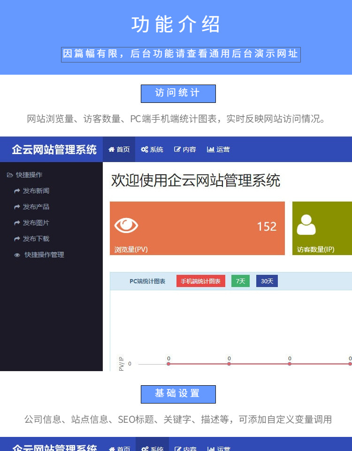352x451 pixels.
Task: Click the user icon on 访客数量(IP) card
Action: (x=306, y=225)
